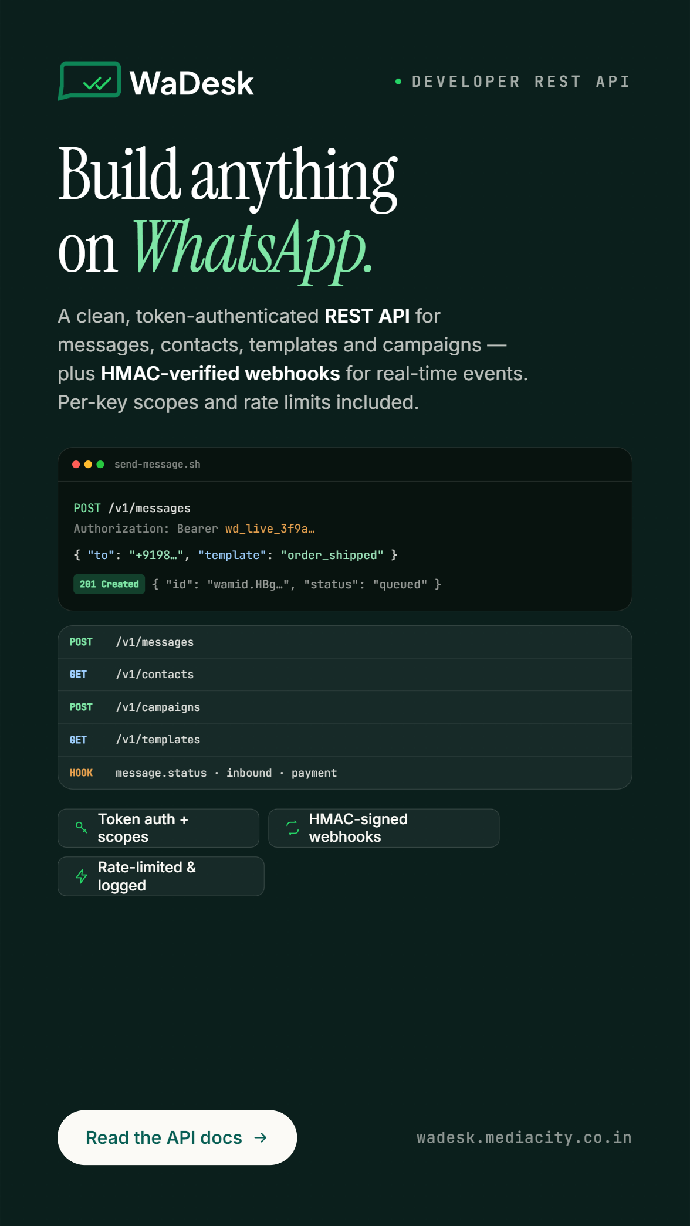The height and width of the screenshot is (1226, 690).
Task: Click the wd_live_3f9a… bearer token
Action: (x=270, y=529)
